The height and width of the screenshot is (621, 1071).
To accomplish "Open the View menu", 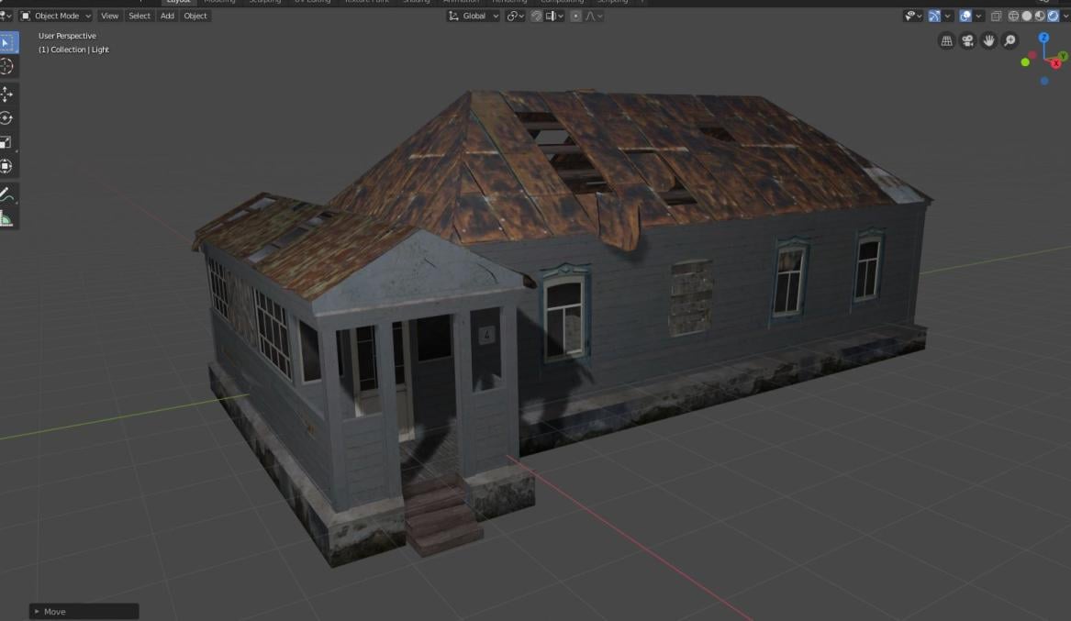I will (109, 16).
